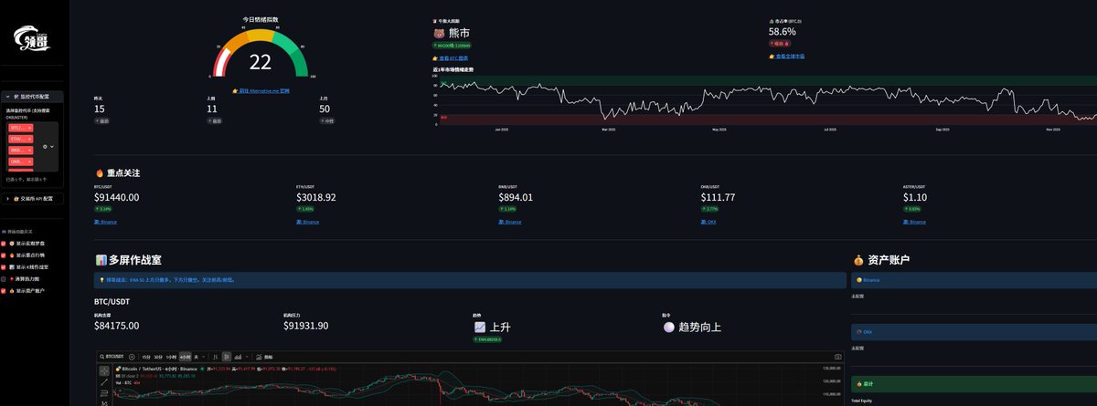Select the 1小时 timeframe tab
The height and width of the screenshot is (406, 1097).
pyautogui.click(x=171, y=356)
